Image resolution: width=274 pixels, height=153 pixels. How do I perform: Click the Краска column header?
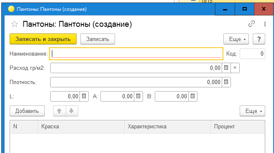81,126
